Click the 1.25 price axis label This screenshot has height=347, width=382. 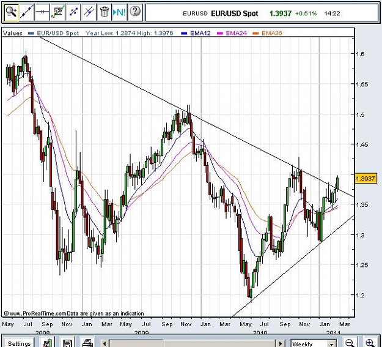click(x=362, y=265)
